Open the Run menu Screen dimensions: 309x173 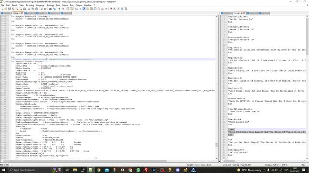coord(72,5)
